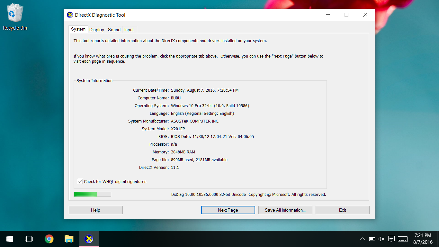
Task: Click the battery status tray icon
Action: (x=372, y=239)
